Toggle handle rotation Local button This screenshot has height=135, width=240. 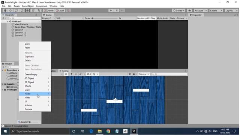(60, 10)
